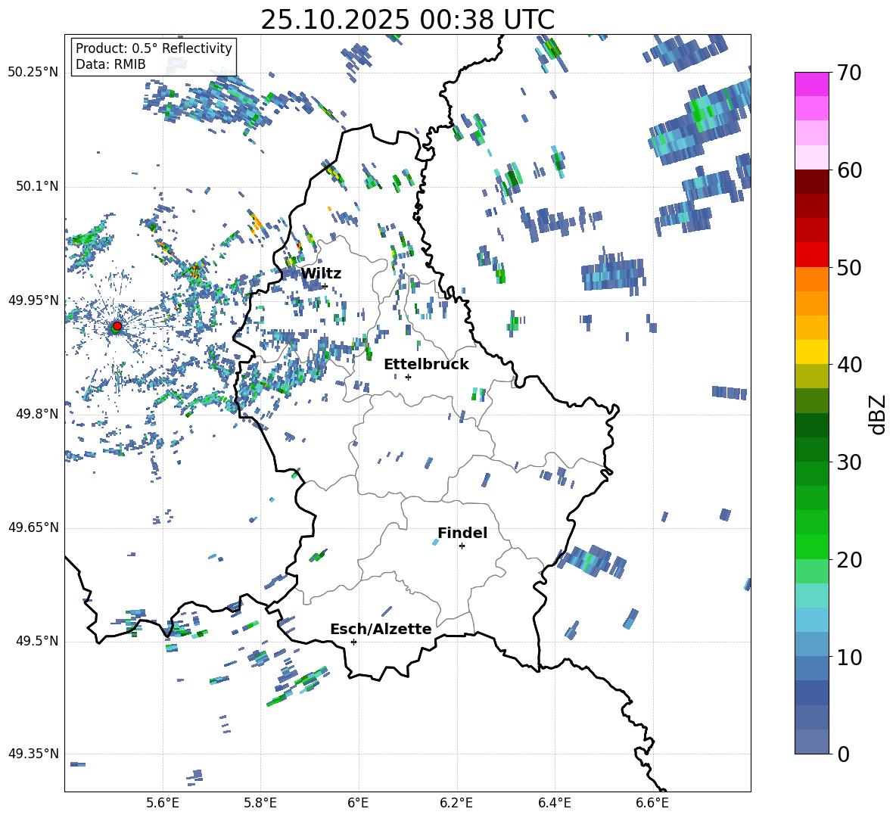The image size is (896, 818).
Task: Click the Wiltz city label
Action: pyautogui.click(x=321, y=274)
